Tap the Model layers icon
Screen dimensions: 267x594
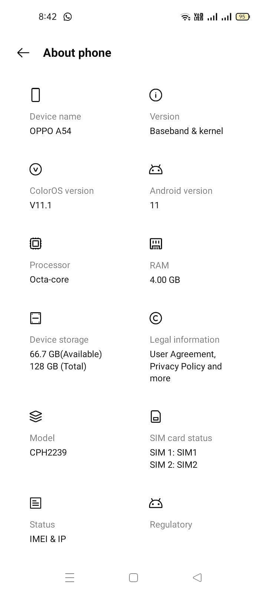(x=36, y=417)
